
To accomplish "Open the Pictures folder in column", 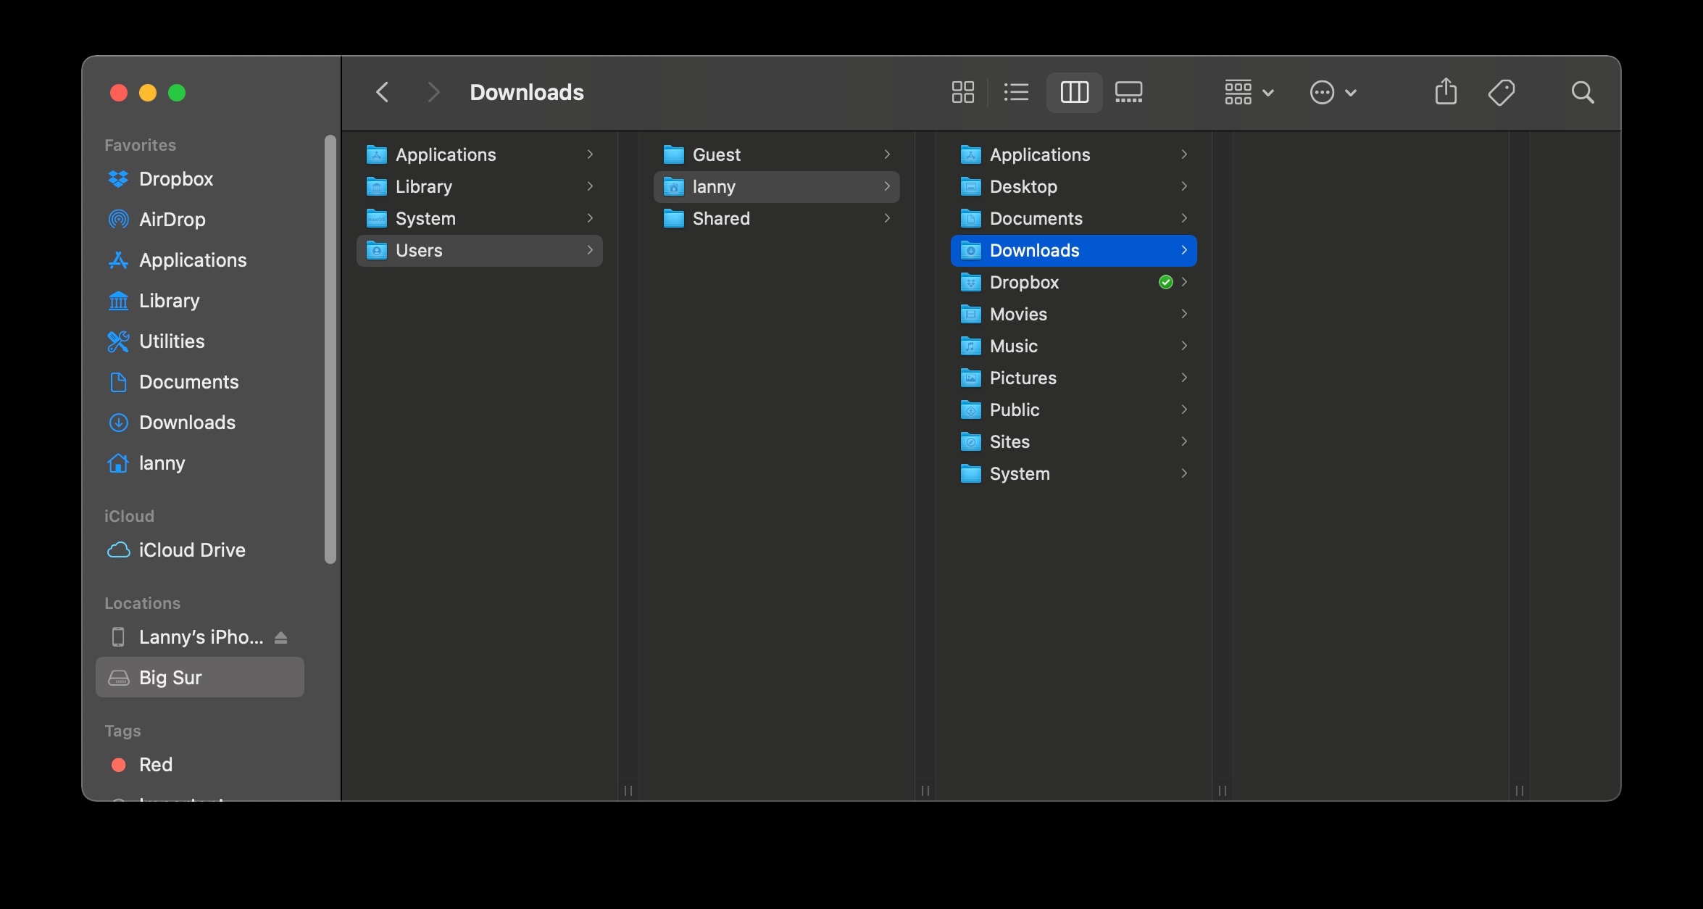I will click(x=1023, y=378).
